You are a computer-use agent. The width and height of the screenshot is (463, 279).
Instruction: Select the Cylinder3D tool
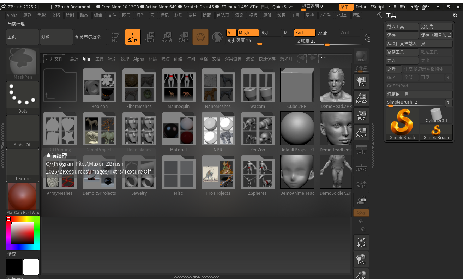[436, 116]
